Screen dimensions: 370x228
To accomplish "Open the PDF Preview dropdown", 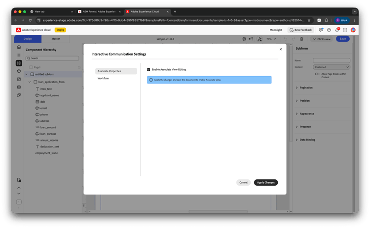I will coord(322,39).
